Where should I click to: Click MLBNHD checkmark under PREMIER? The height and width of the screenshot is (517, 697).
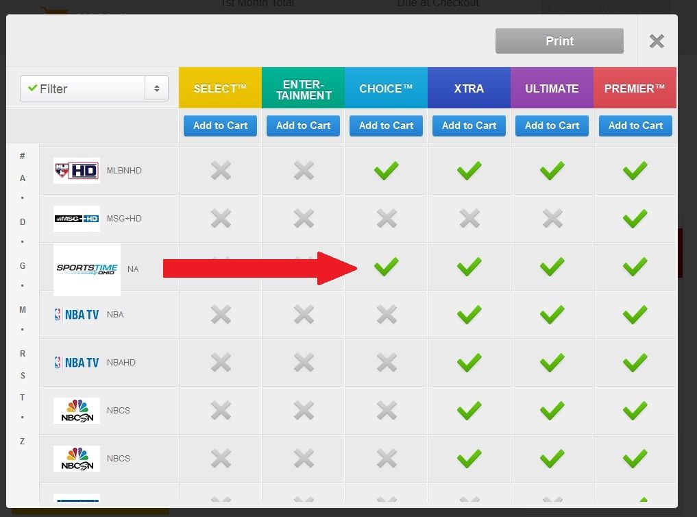tap(635, 170)
